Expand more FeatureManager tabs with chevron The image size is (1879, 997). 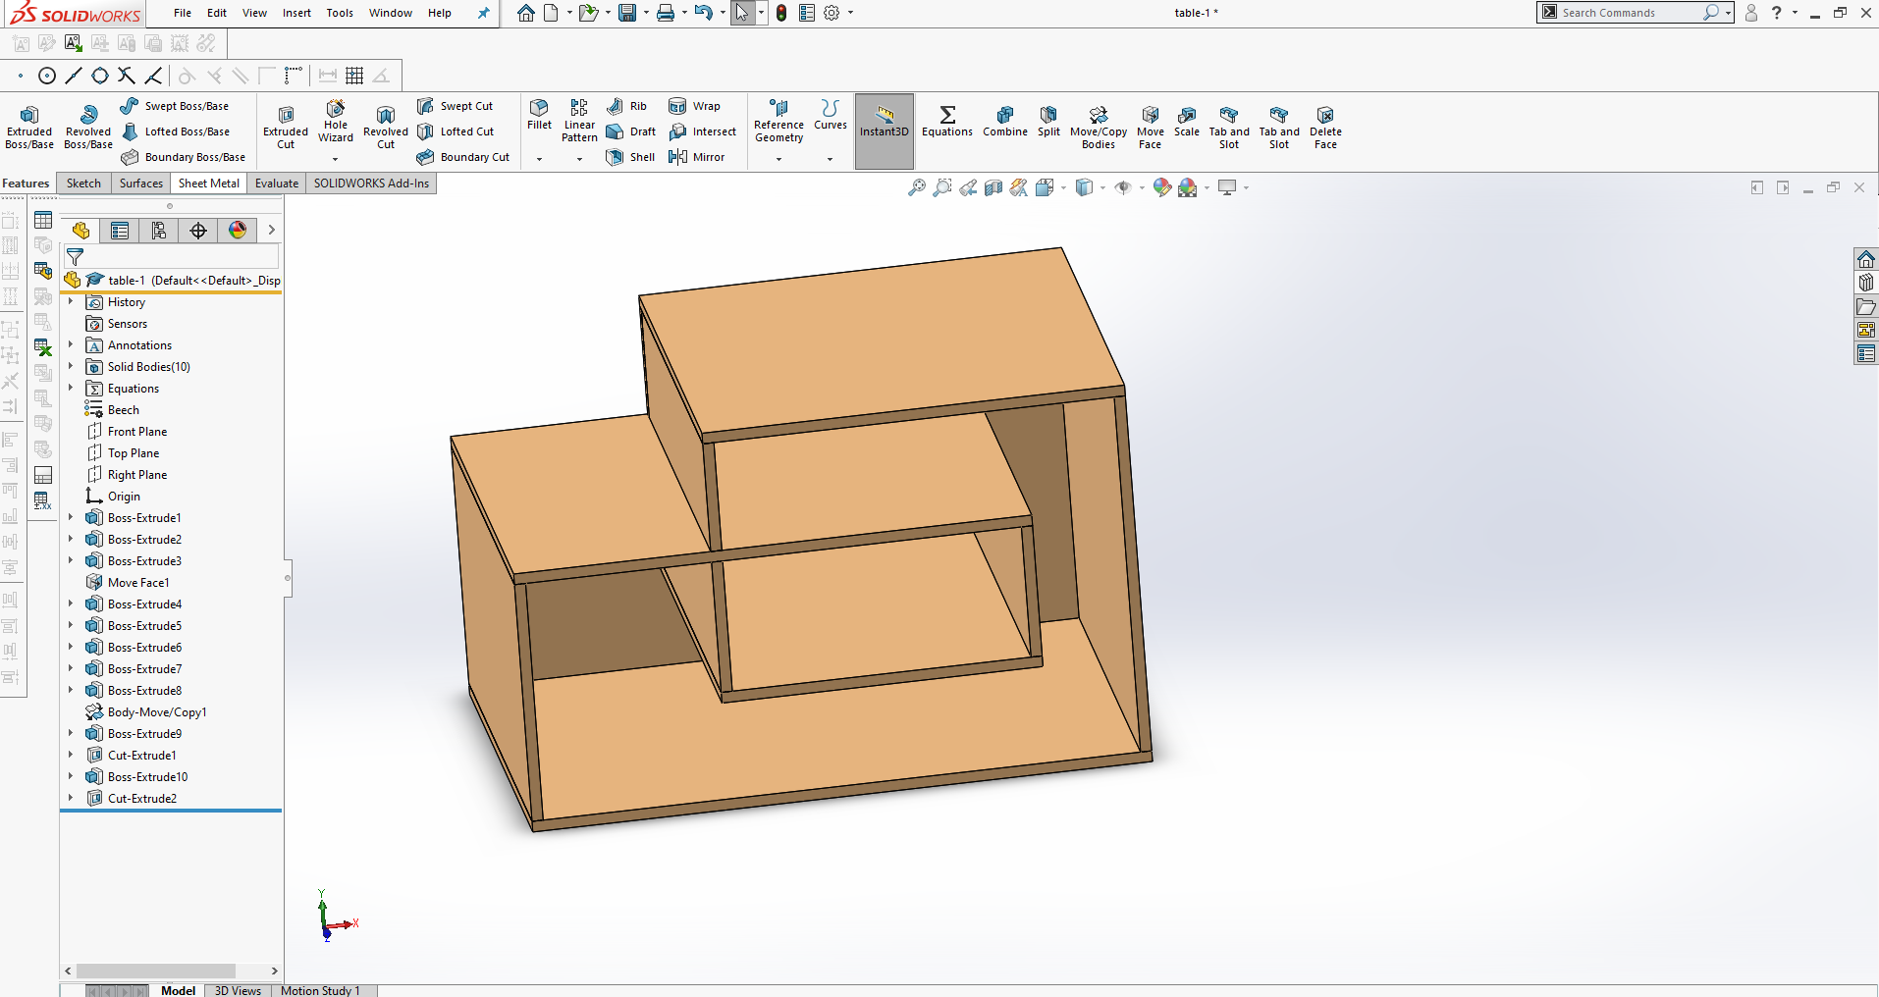click(272, 230)
